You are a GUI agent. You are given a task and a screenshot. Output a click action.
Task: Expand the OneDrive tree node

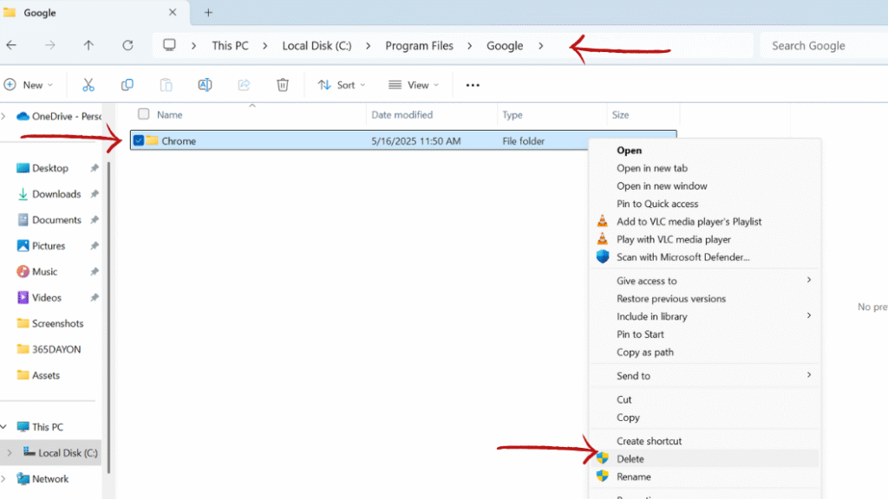pos(4,116)
